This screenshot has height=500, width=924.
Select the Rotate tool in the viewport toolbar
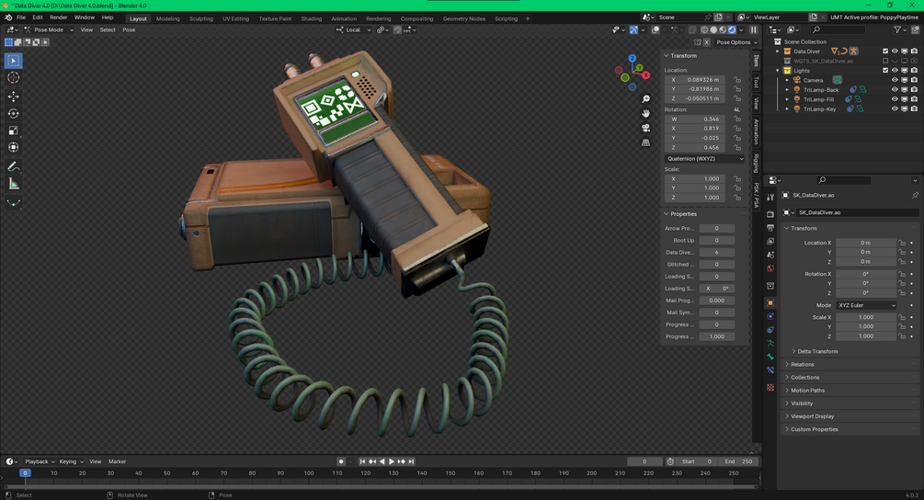[x=14, y=113]
